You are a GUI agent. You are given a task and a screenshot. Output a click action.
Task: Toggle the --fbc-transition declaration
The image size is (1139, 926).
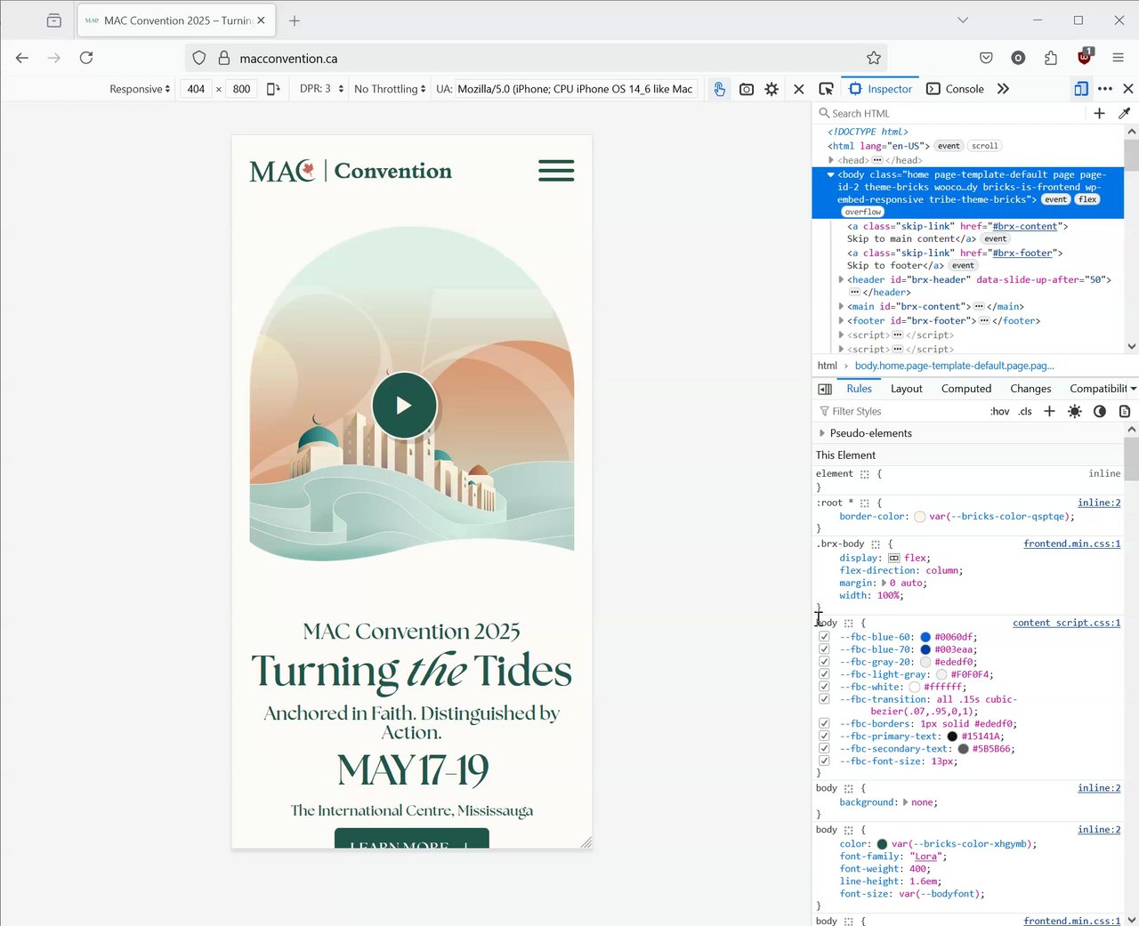[824, 699]
